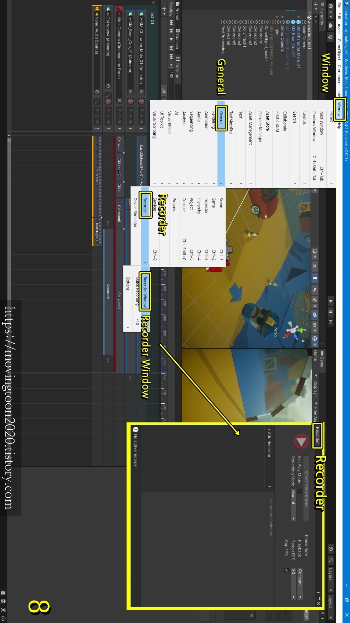Open the File menu
The height and width of the screenshot is (623, 350).
[x=339, y=5]
